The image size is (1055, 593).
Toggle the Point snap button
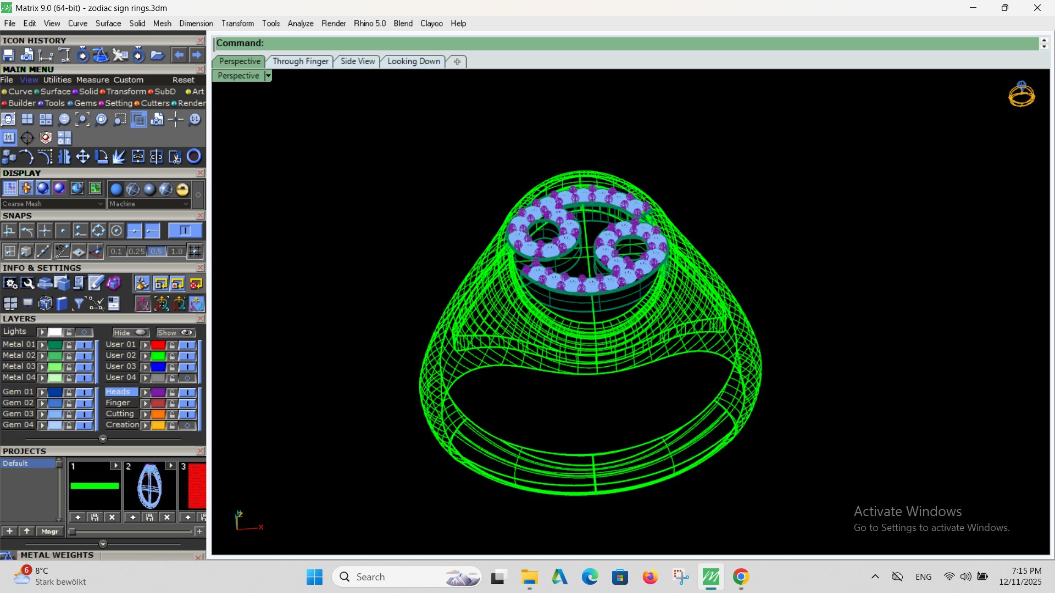point(63,231)
